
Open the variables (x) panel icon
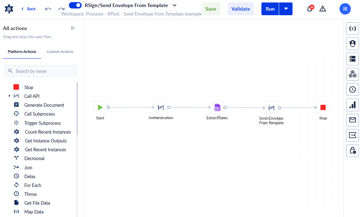pyautogui.click(x=353, y=29)
